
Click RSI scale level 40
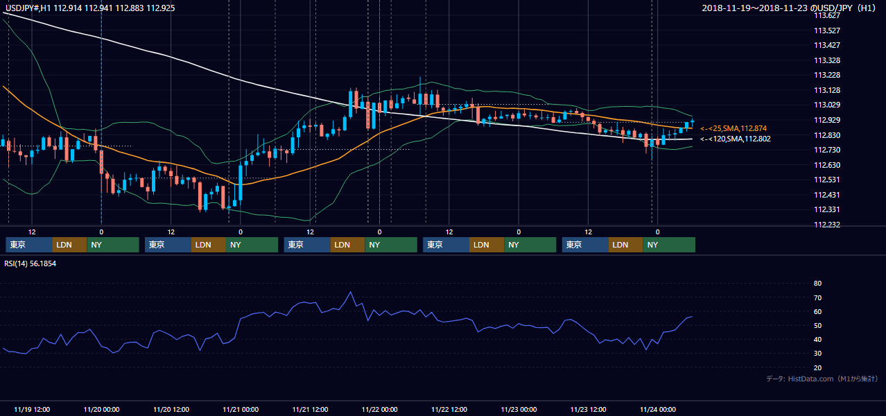pos(817,339)
